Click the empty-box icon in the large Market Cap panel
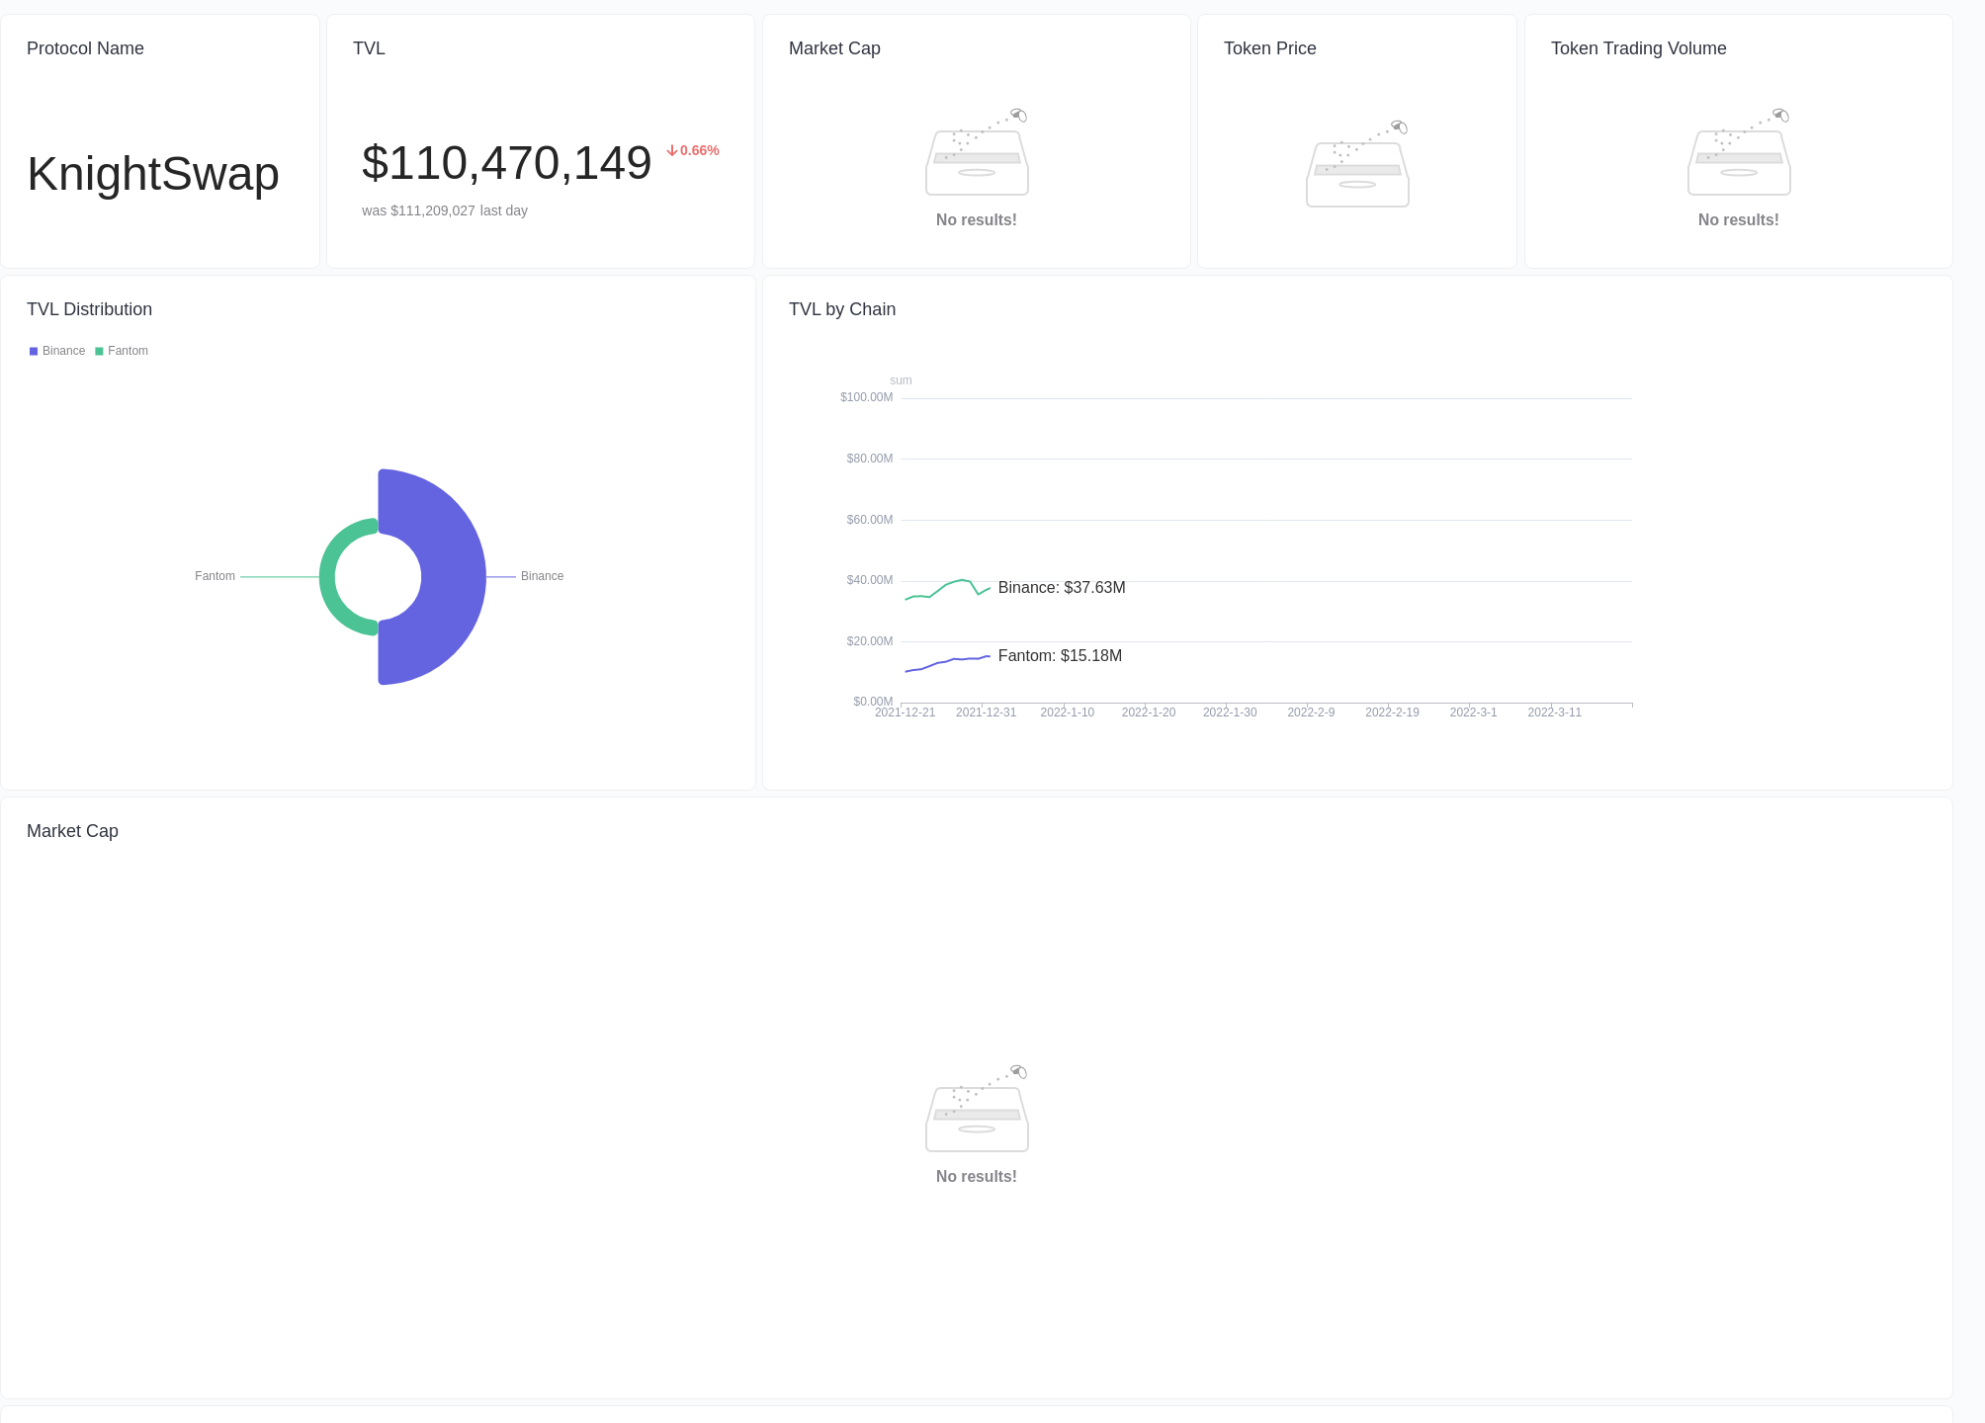The width and height of the screenshot is (1985, 1423). [977, 1109]
